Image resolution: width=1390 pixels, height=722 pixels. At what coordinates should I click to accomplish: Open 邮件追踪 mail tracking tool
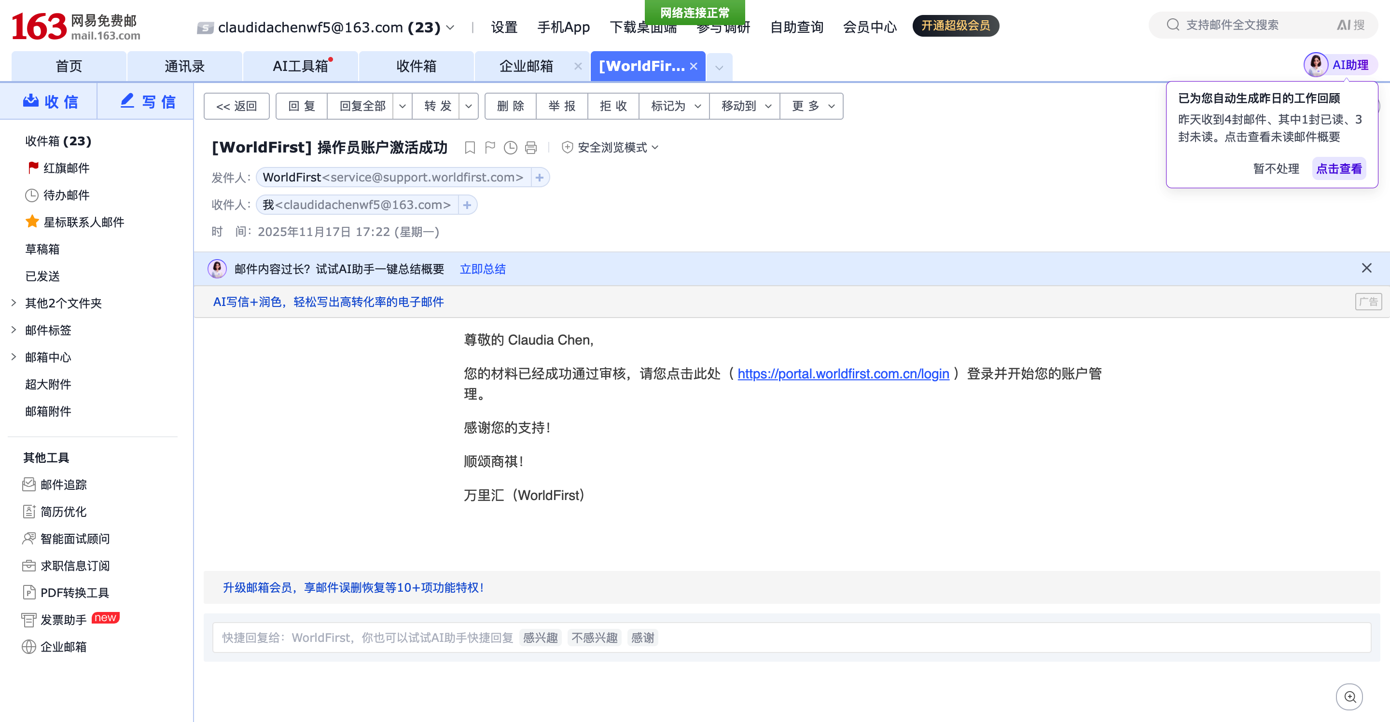pos(55,485)
